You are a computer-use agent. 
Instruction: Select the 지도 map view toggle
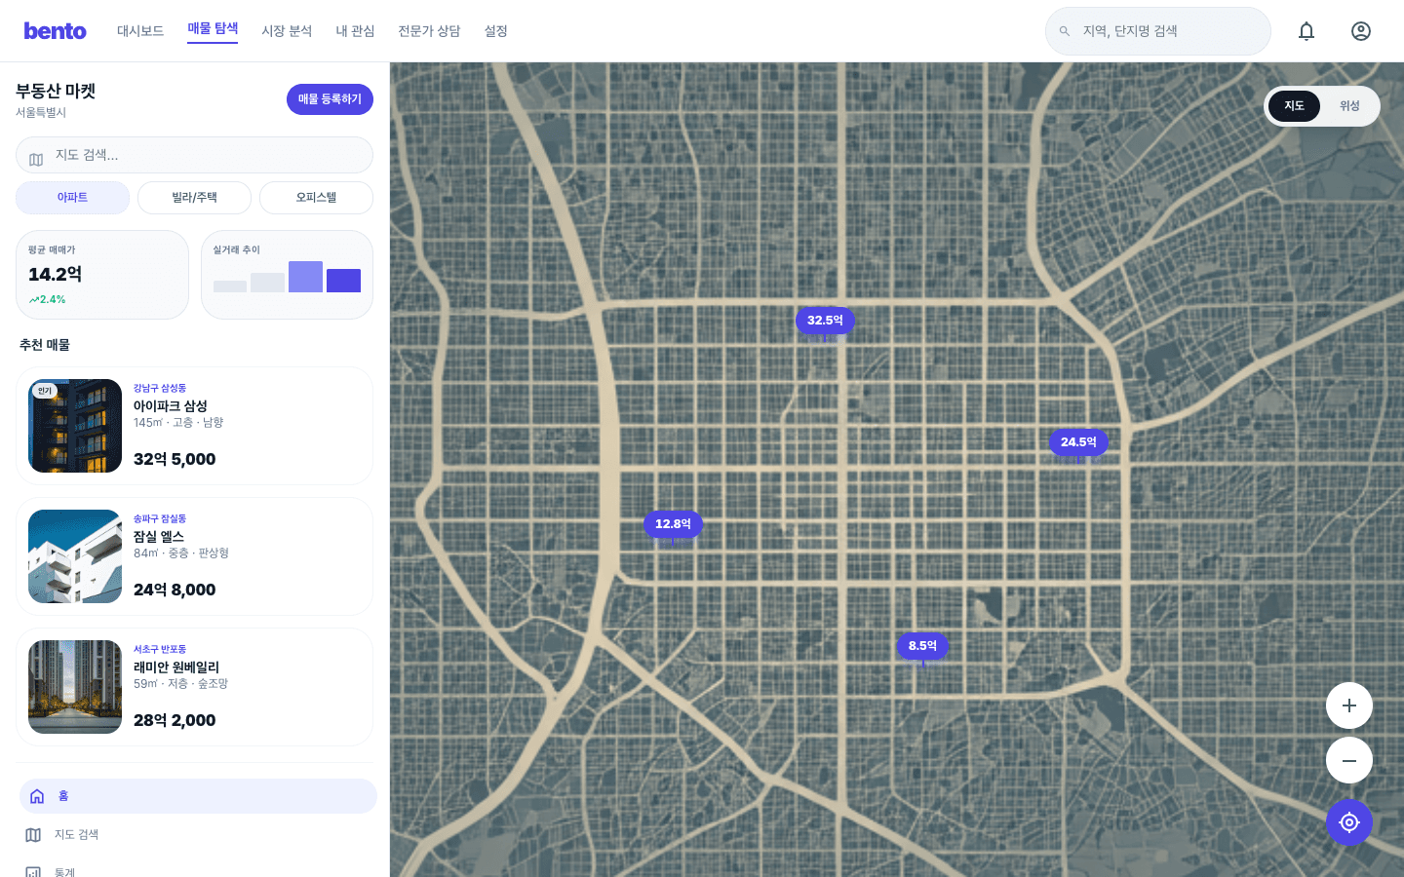1294,106
